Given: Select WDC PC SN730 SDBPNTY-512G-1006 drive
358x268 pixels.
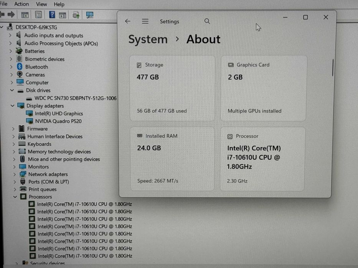Looking at the screenshot, I should 75,98.
